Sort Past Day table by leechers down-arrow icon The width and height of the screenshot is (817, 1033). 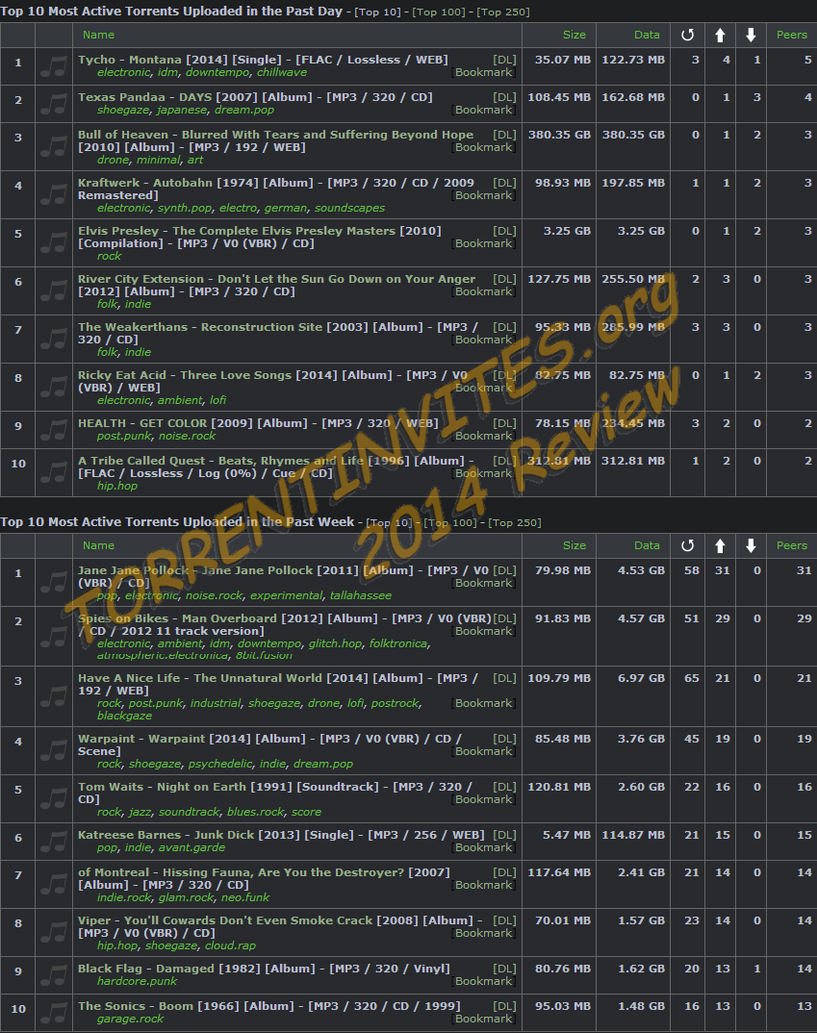pos(752,35)
